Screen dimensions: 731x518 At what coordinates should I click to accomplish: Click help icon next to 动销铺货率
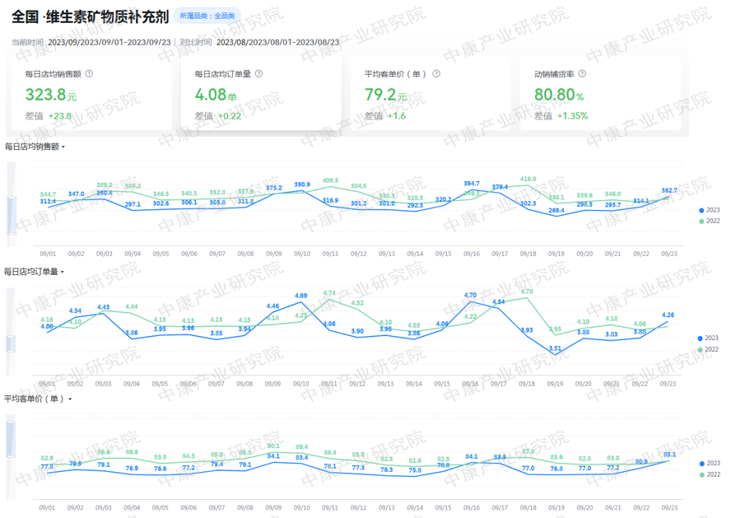pos(582,73)
